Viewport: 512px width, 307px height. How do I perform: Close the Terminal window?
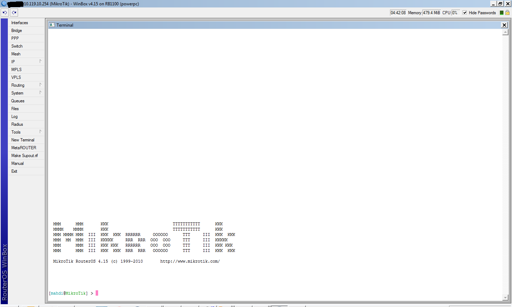[504, 25]
